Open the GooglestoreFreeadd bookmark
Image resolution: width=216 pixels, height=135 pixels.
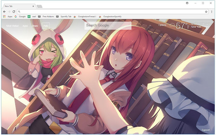click(85, 17)
